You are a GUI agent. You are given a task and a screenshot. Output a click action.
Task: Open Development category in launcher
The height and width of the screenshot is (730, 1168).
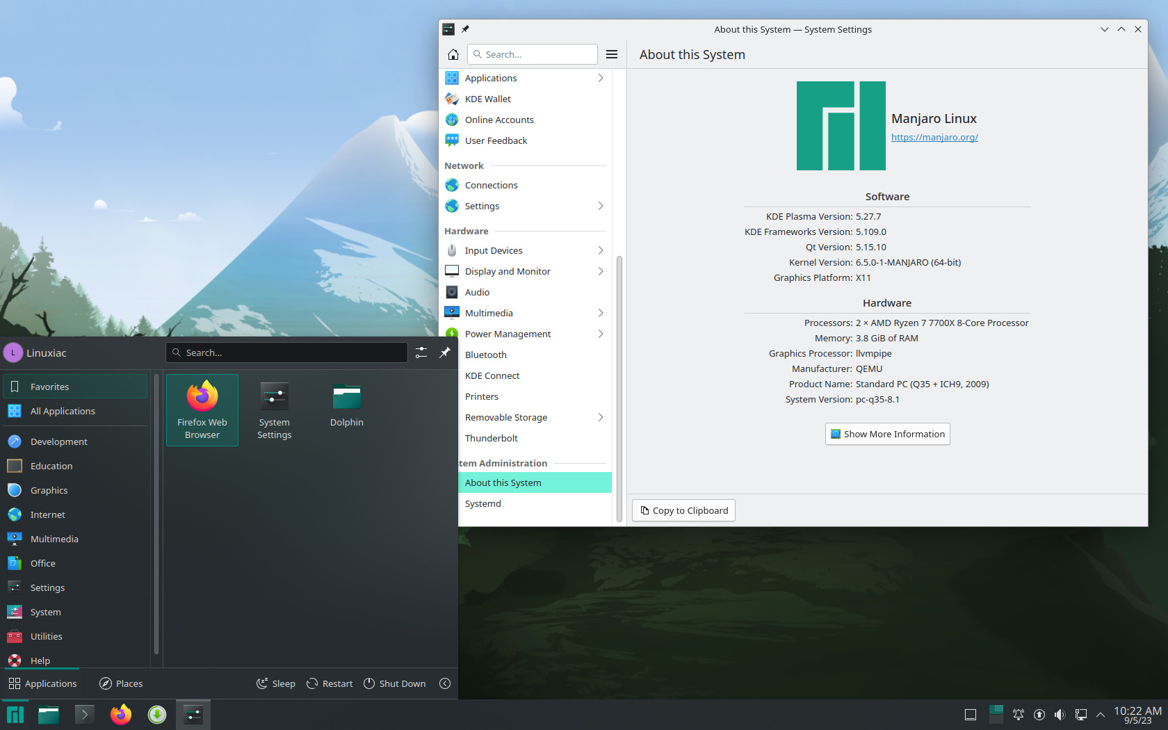click(75, 441)
